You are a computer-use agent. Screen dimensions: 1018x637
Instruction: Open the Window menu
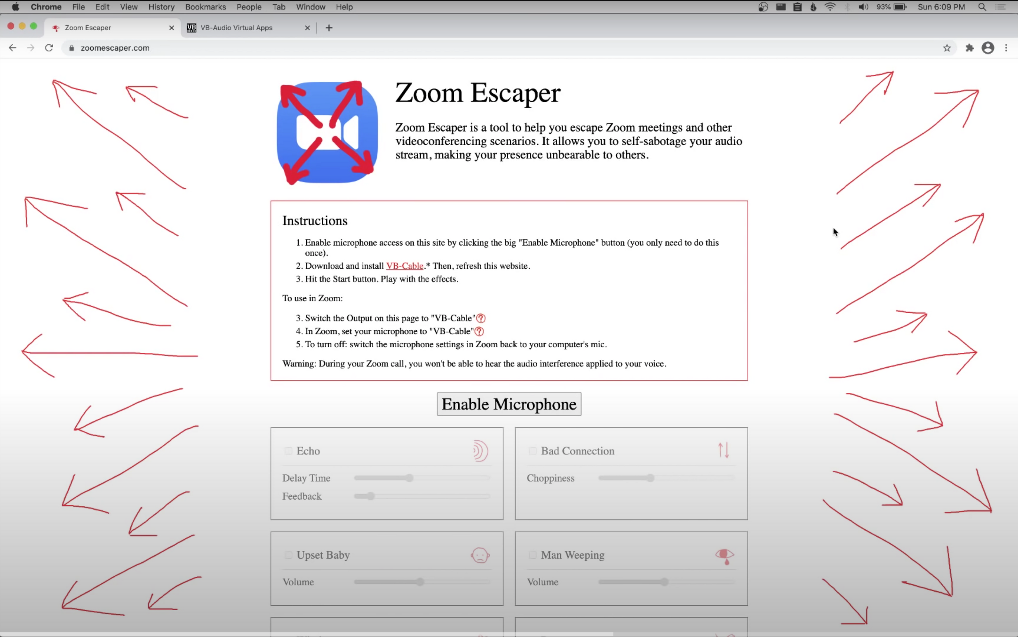tap(310, 7)
